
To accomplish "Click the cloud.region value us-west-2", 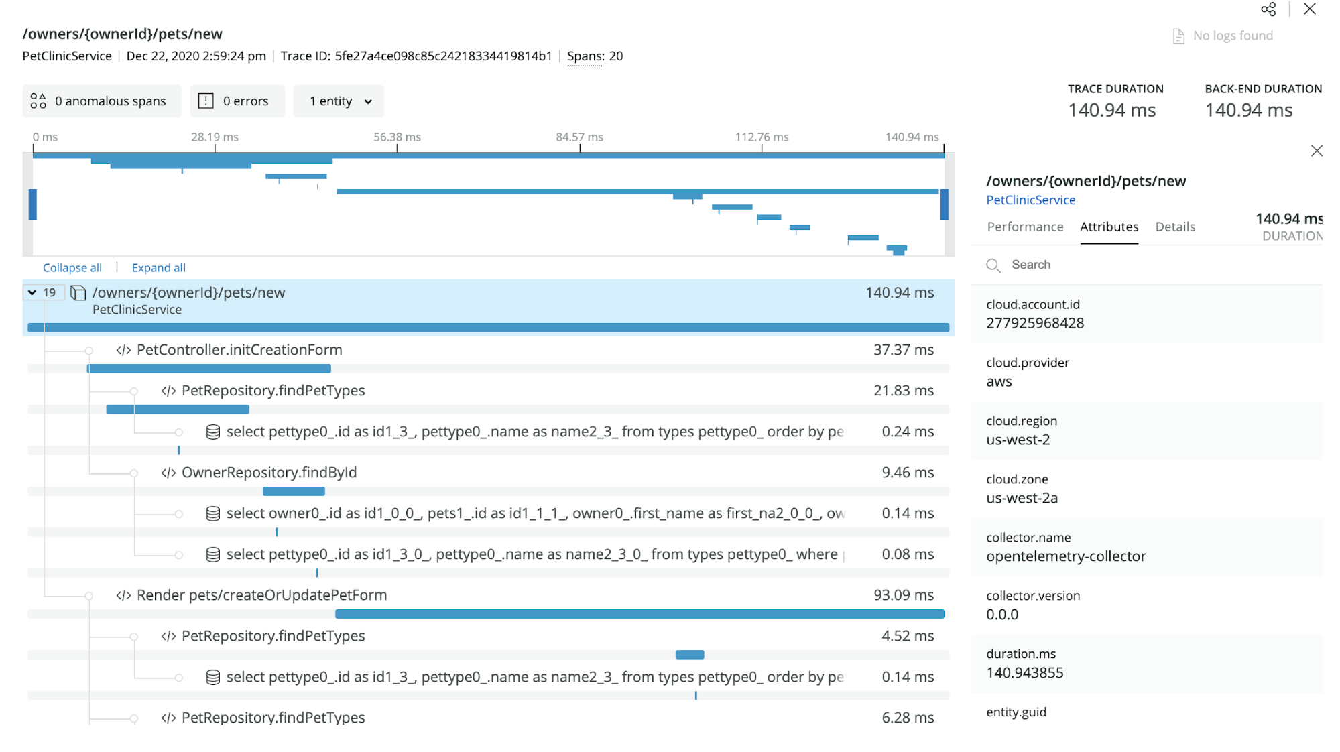I will click(x=1018, y=440).
